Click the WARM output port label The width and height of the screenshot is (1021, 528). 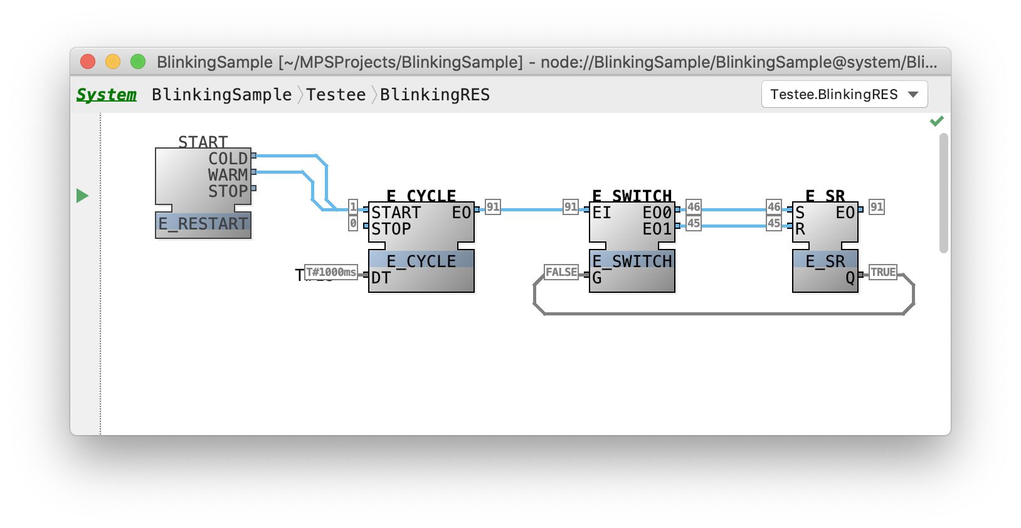(228, 175)
